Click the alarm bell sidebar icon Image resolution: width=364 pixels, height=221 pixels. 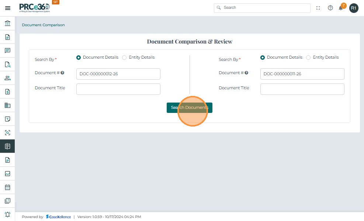[7, 214]
